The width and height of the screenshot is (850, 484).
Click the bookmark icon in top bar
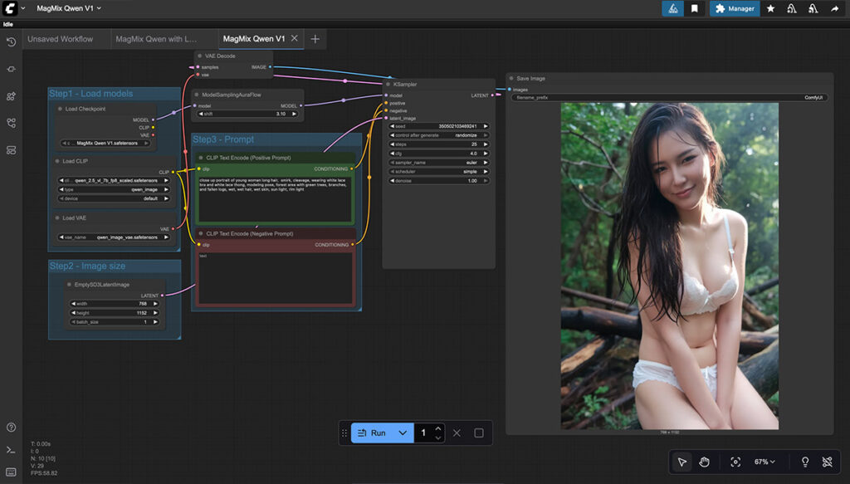695,8
